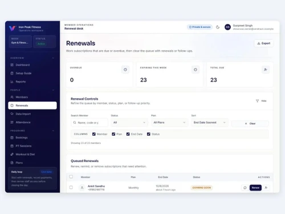Viewport: 285px width, 214px height.
Task: Click the filter funnel icon
Action: 257,101
